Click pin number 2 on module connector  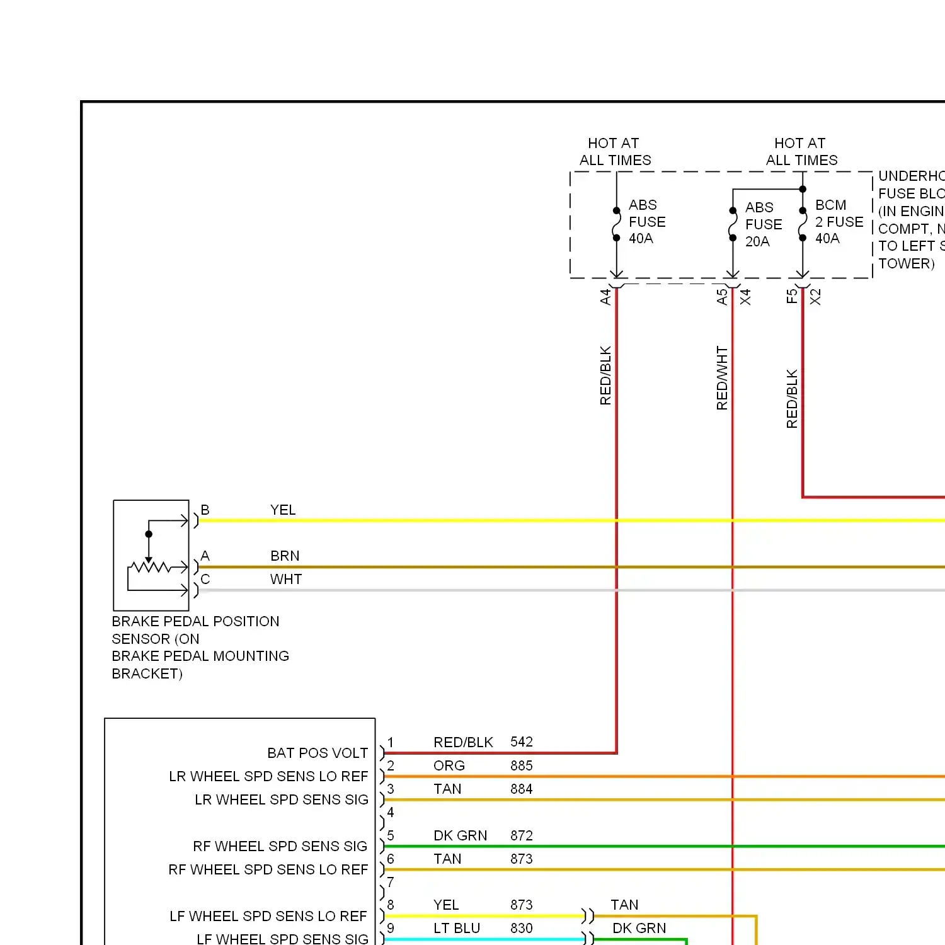[x=391, y=765]
